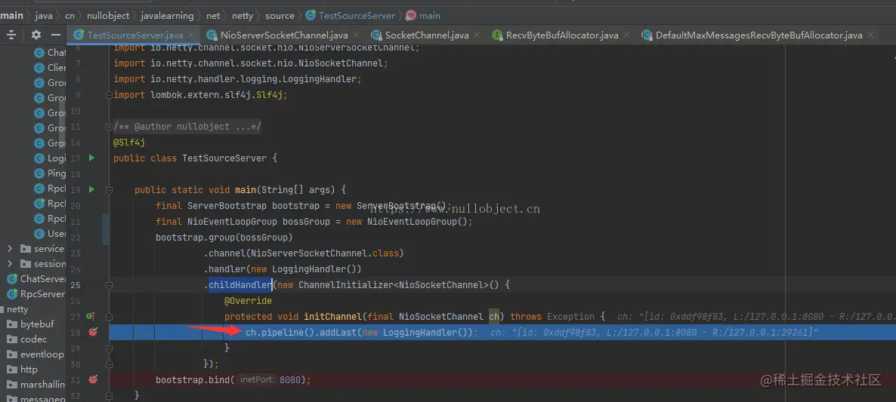Image resolution: width=896 pixels, height=402 pixels.
Task: Switch to RecvByteBufAllocator.java tab
Action: pyautogui.click(x=562, y=35)
